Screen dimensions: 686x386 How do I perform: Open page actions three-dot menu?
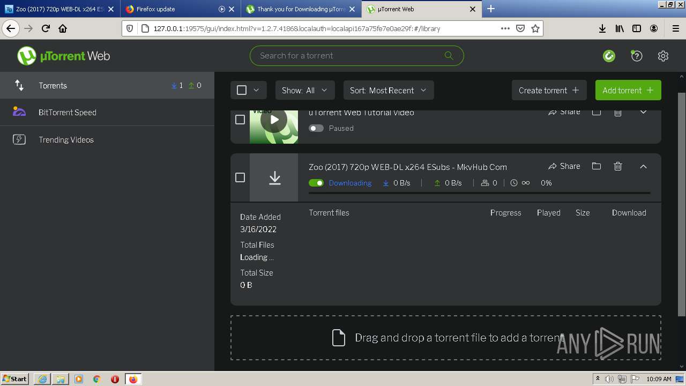coord(505,28)
